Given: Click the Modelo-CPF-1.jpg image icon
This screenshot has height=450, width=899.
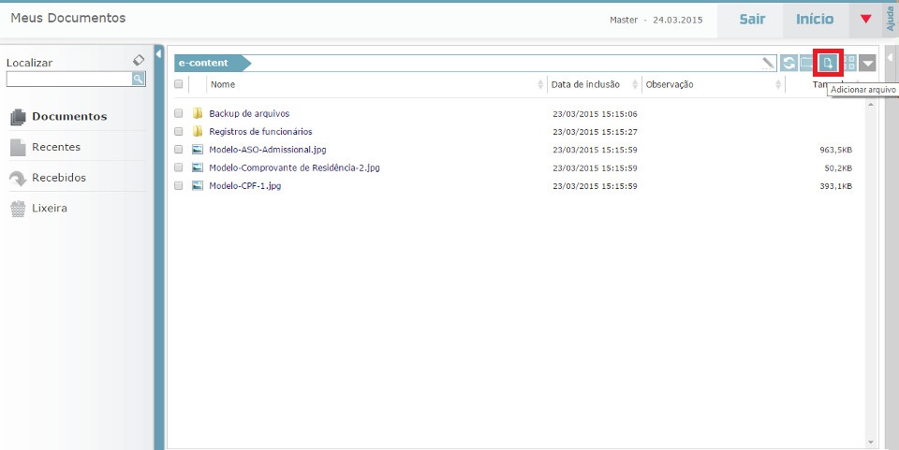Looking at the screenshot, I should pyautogui.click(x=198, y=185).
